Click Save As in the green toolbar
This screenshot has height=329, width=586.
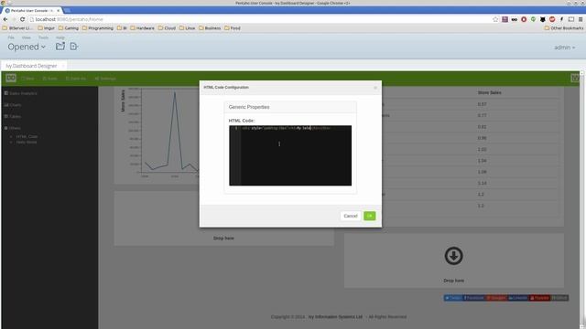coord(76,79)
